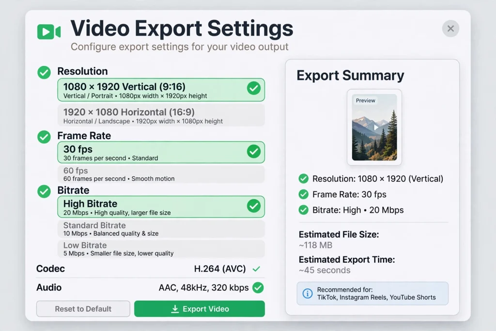Click the download icon on Export Video button

tap(175, 309)
